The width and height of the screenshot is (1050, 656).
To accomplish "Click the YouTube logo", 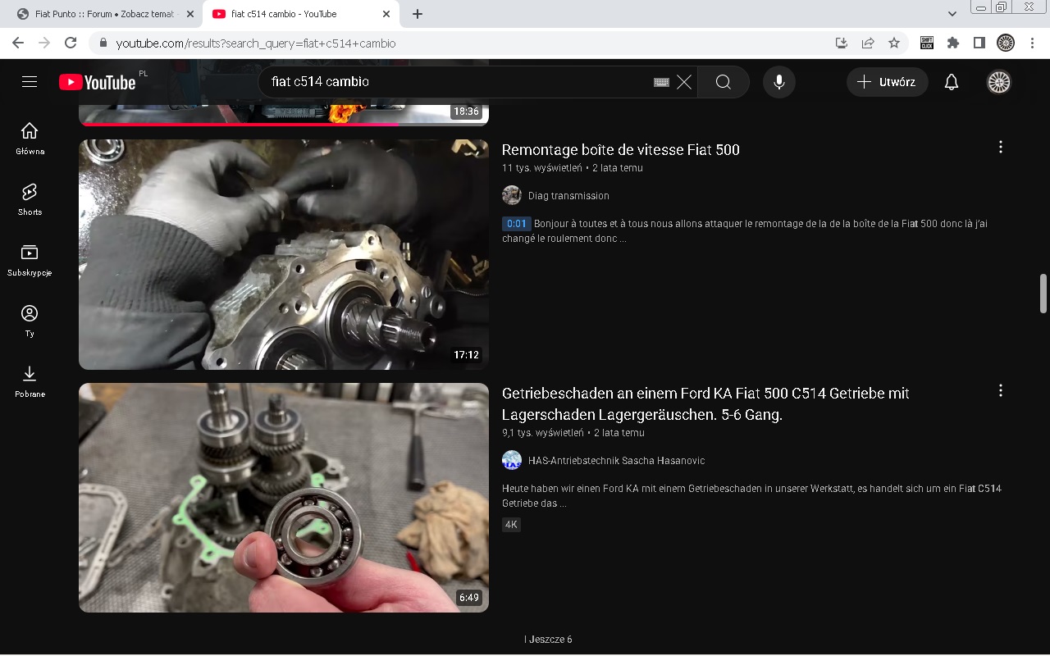I will pos(97,82).
